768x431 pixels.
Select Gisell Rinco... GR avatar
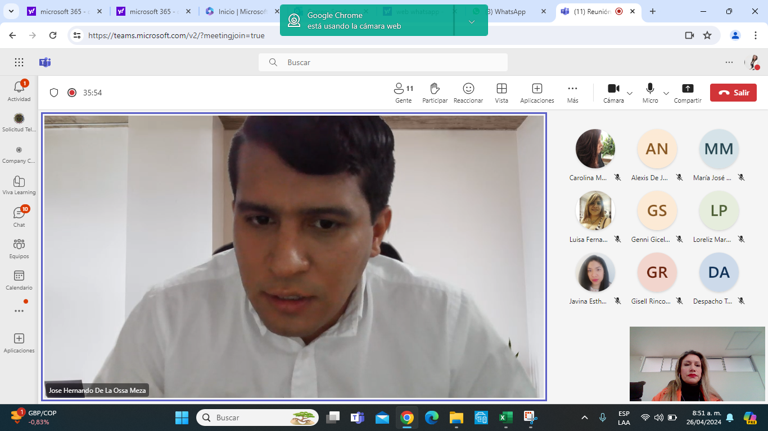[x=657, y=272]
